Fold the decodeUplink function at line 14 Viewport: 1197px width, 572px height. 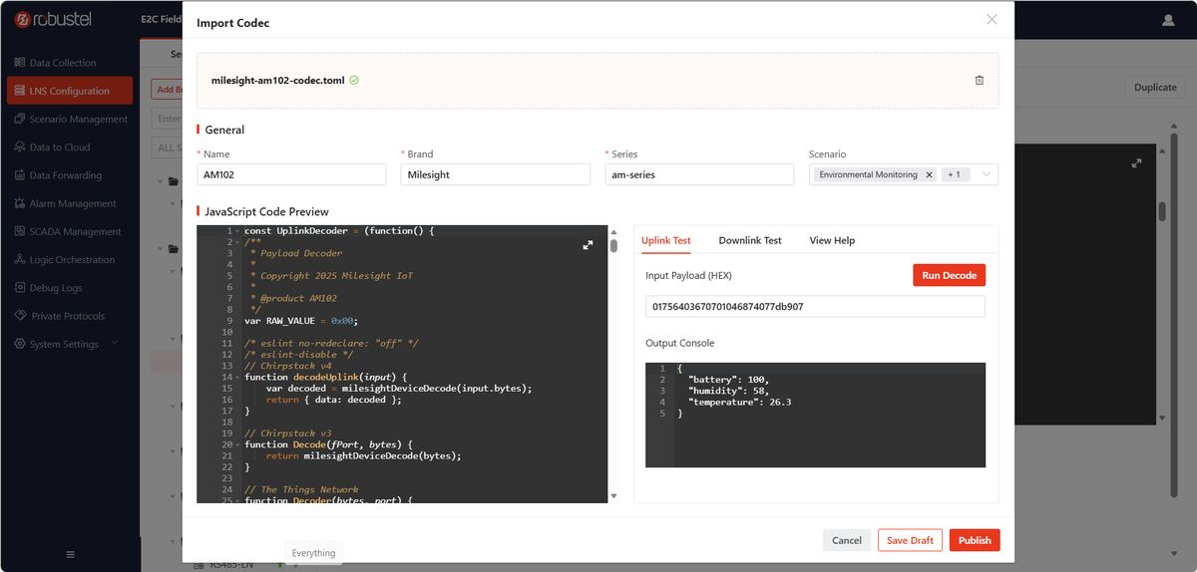click(236, 377)
